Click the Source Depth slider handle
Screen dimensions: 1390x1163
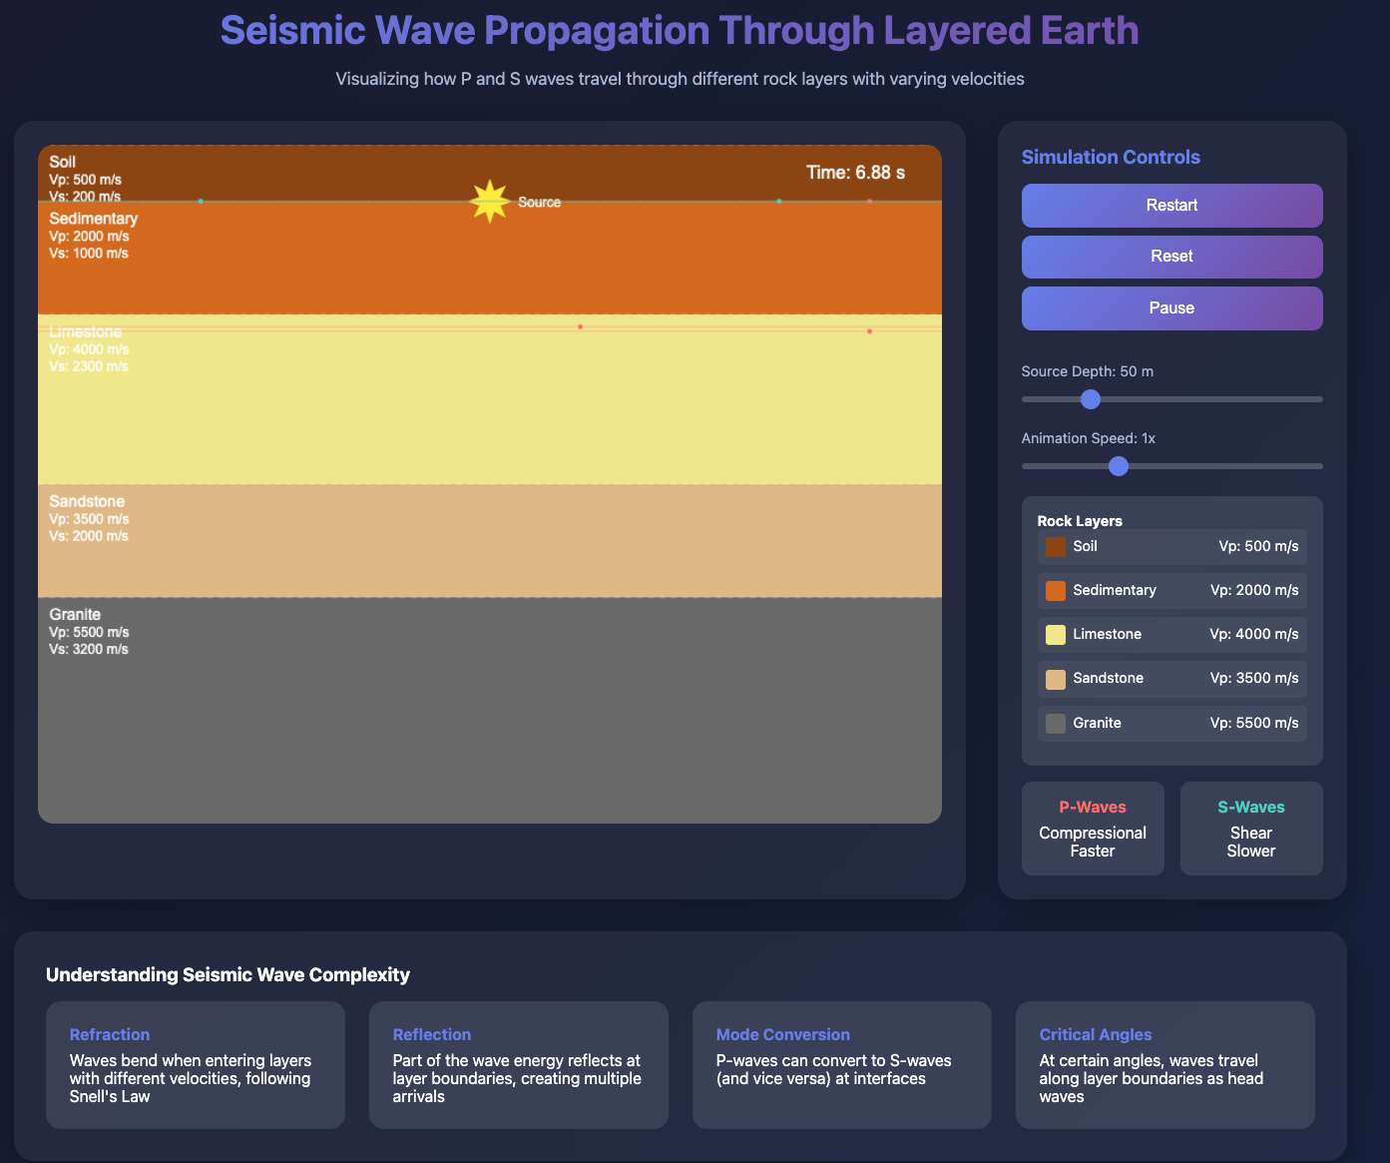pos(1091,399)
